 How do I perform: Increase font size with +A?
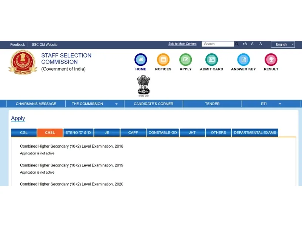(245, 44)
